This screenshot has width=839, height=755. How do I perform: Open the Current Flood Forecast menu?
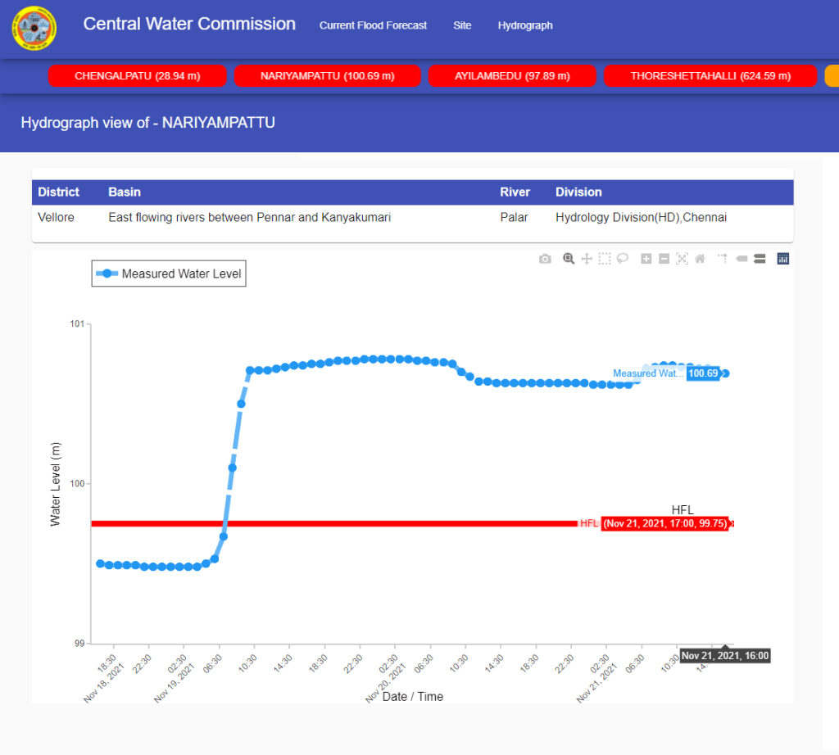point(373,25)
